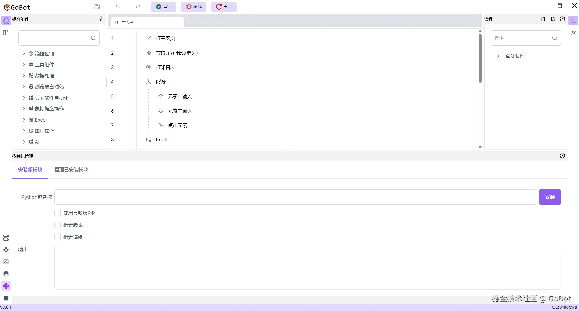Click the 输出 output text area
This screenshot has width=579, height=311.
307,268
